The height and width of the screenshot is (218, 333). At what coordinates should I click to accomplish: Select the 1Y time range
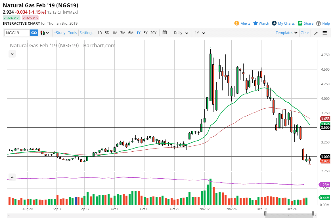[138, 33]
